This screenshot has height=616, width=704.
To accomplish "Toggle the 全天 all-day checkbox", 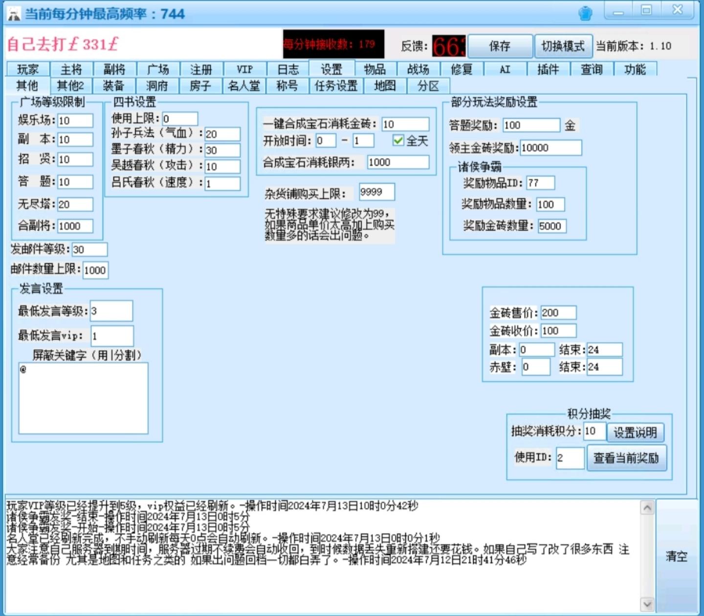I will 398,141.
